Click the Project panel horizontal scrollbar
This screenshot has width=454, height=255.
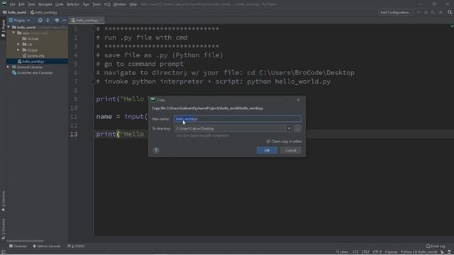(x=26, y=241)
